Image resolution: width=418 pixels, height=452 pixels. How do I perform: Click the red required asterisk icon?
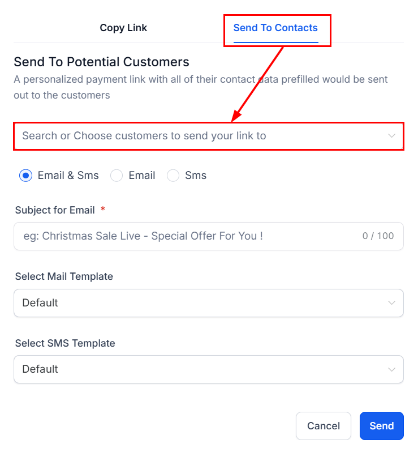click(x=103, y=210)
